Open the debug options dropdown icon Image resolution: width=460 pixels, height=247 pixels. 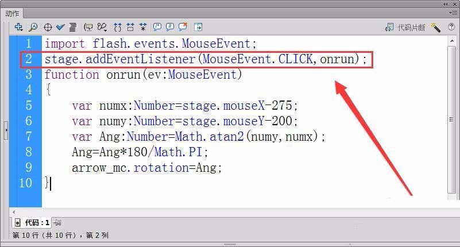(x=102, y=27)
